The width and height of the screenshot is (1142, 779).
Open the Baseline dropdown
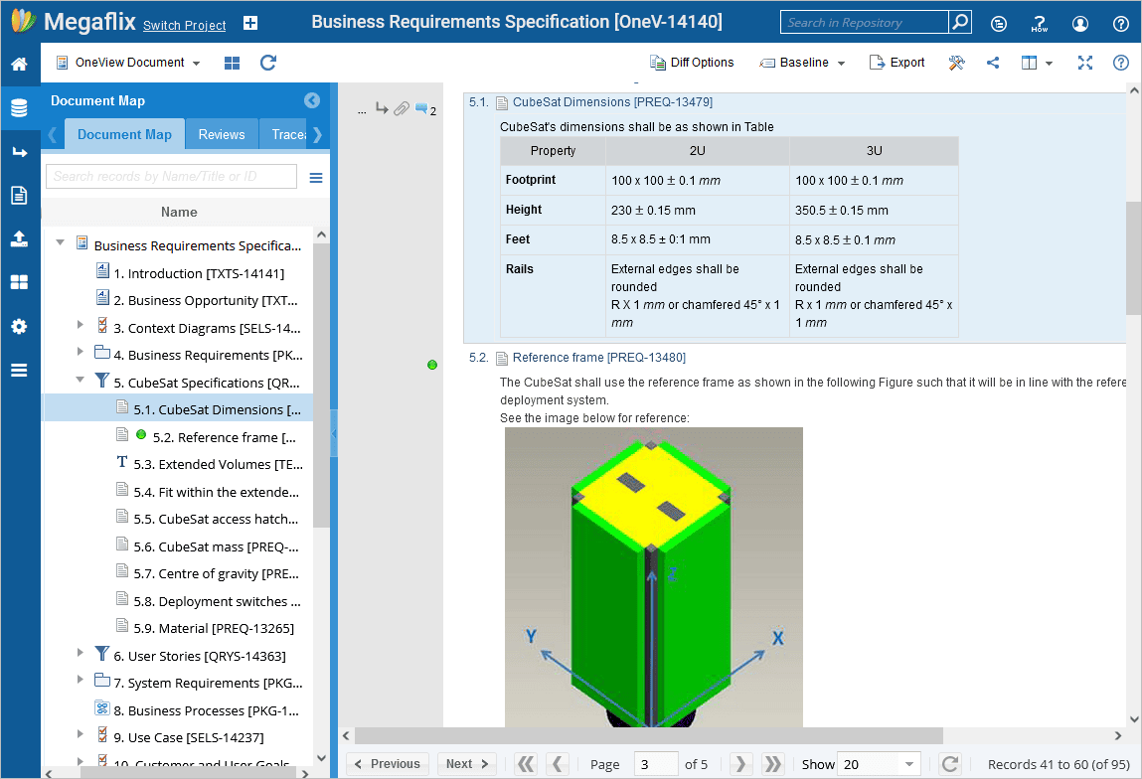pyautogui.click(x=803, y=63)
